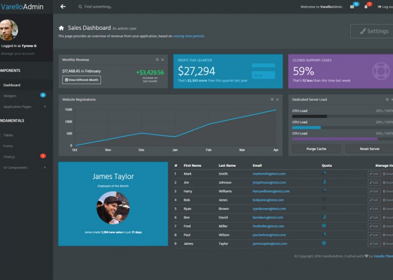Viewport: 393px width, 280px height.
Task: Click the credit card icon in profit card
Action: click(263, 71)
